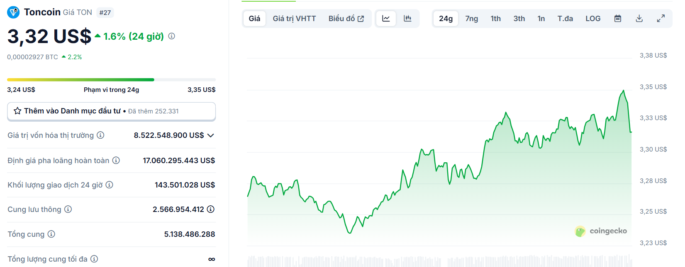Image resolution: width=685 pixels, height=267 pixels.
Task: Click the 143.501.028 US$ volume value
Action: click(x=185, y=185)
